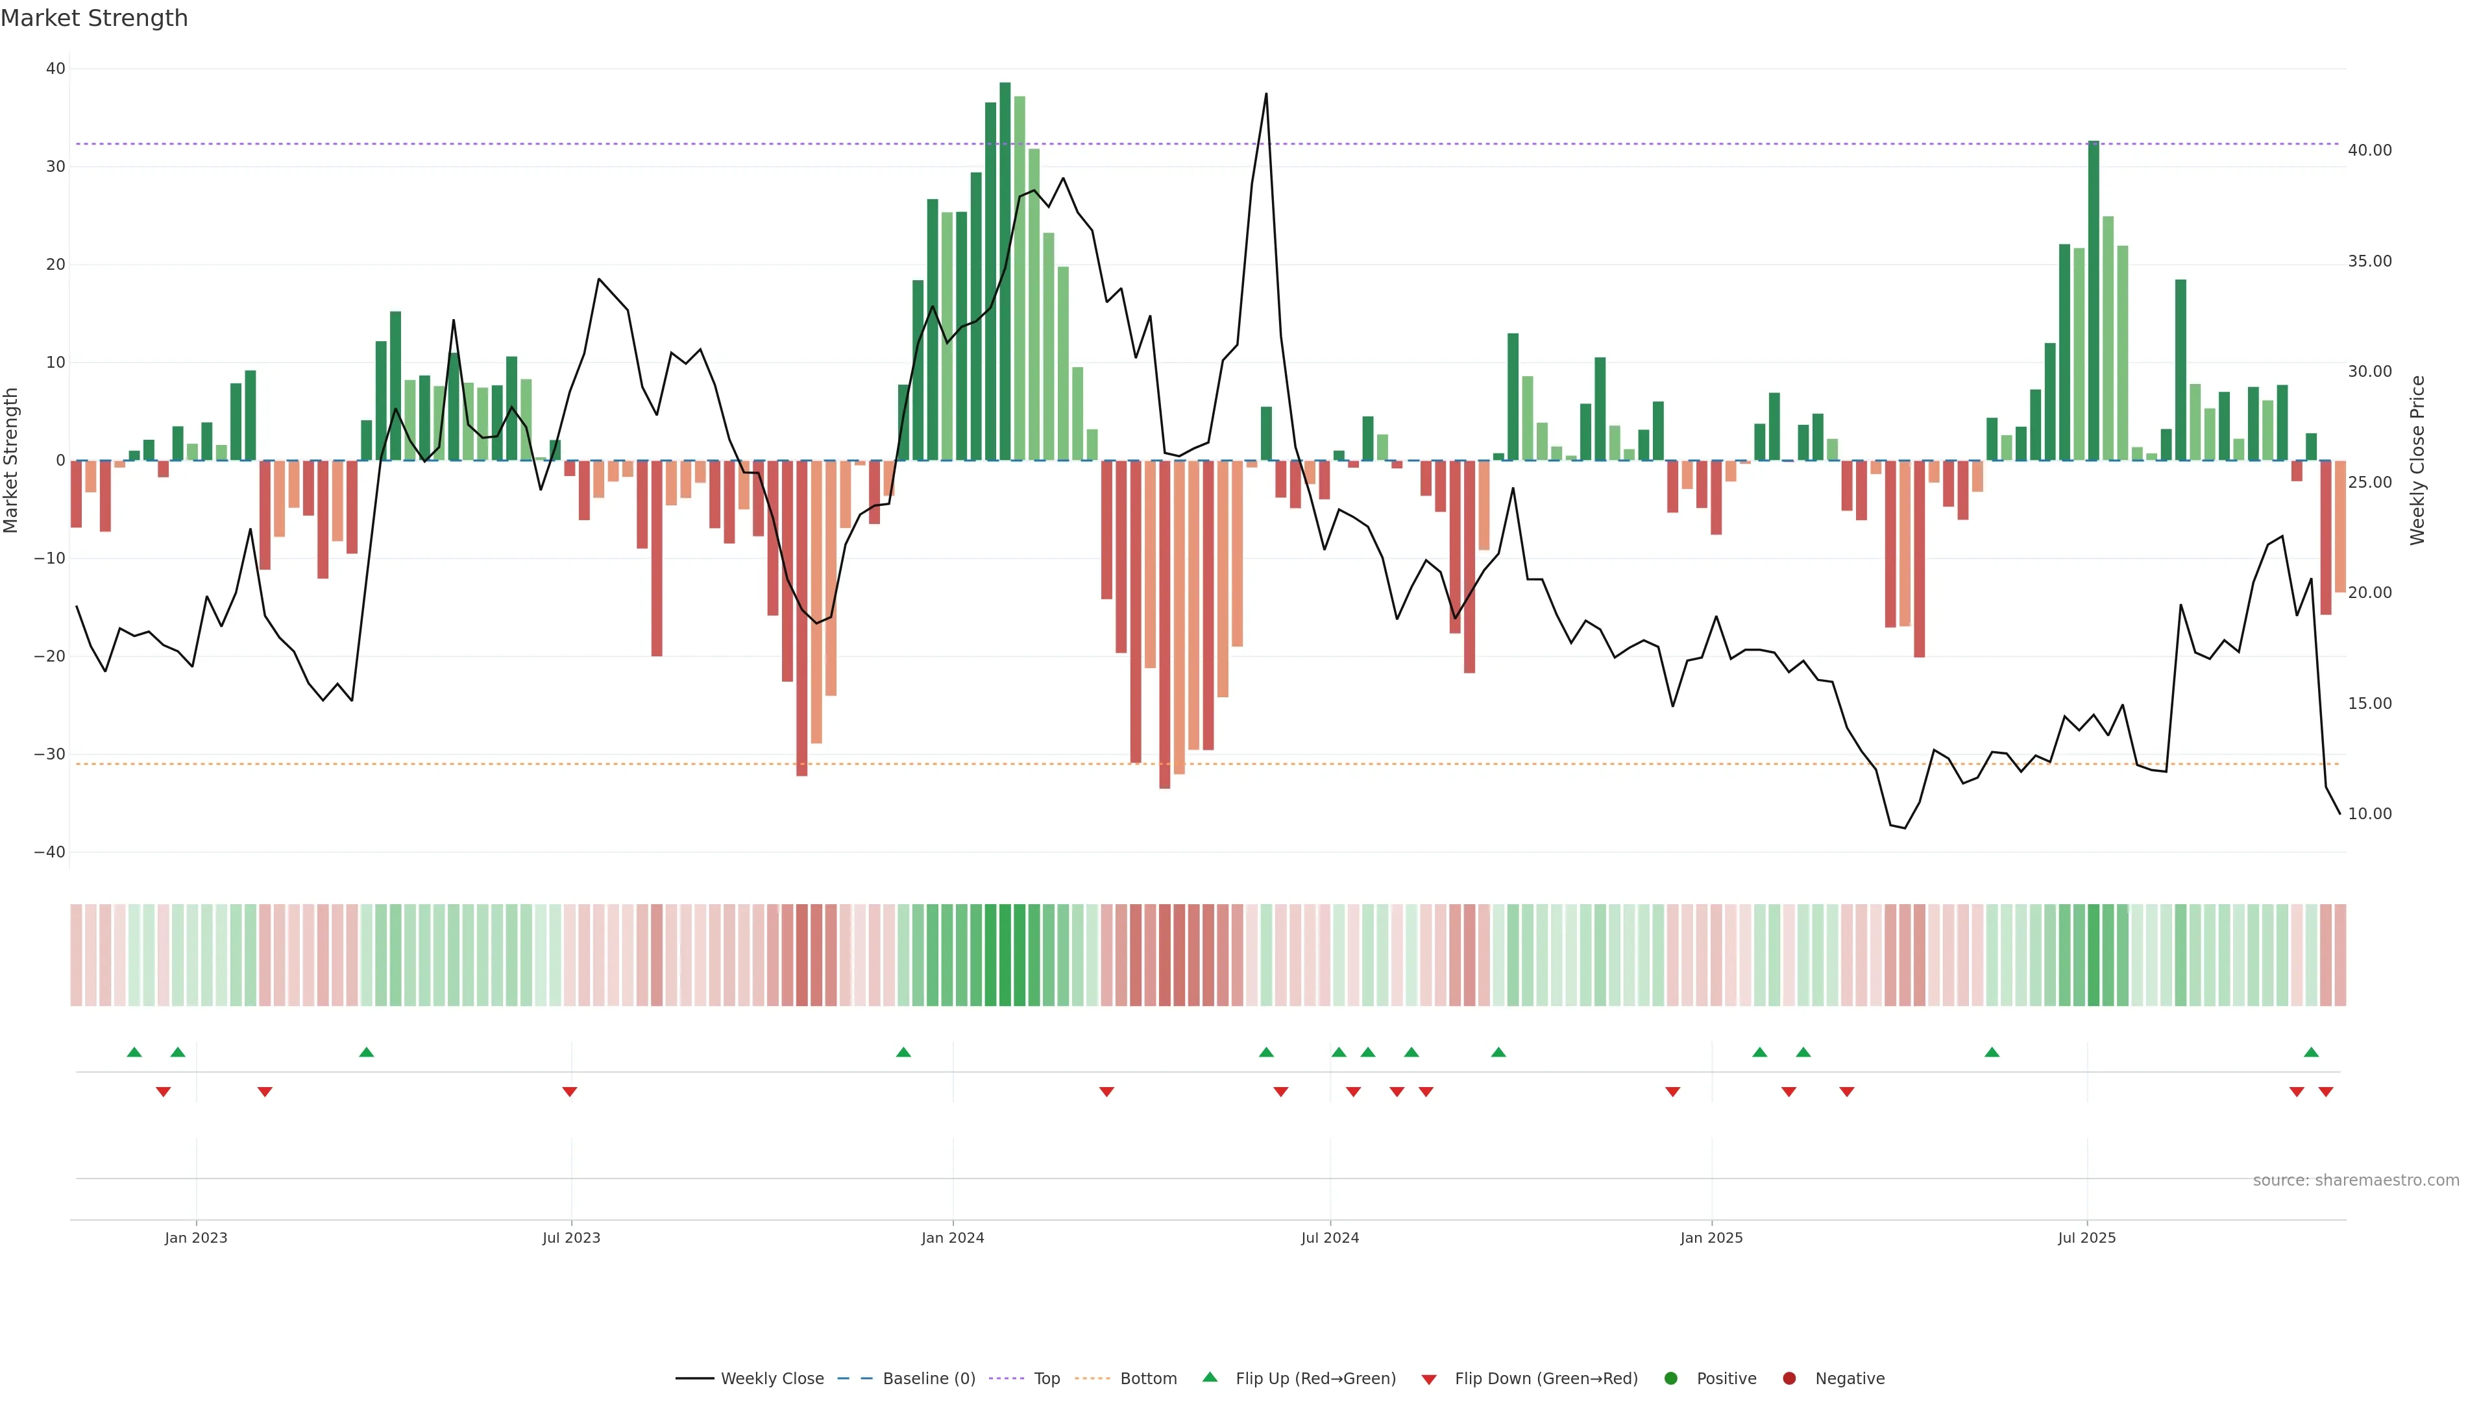This screenshot has height=1401, width=2492.
Task: Click the Flip Up green triangle legend icon
Action: click(1209, 1377)
